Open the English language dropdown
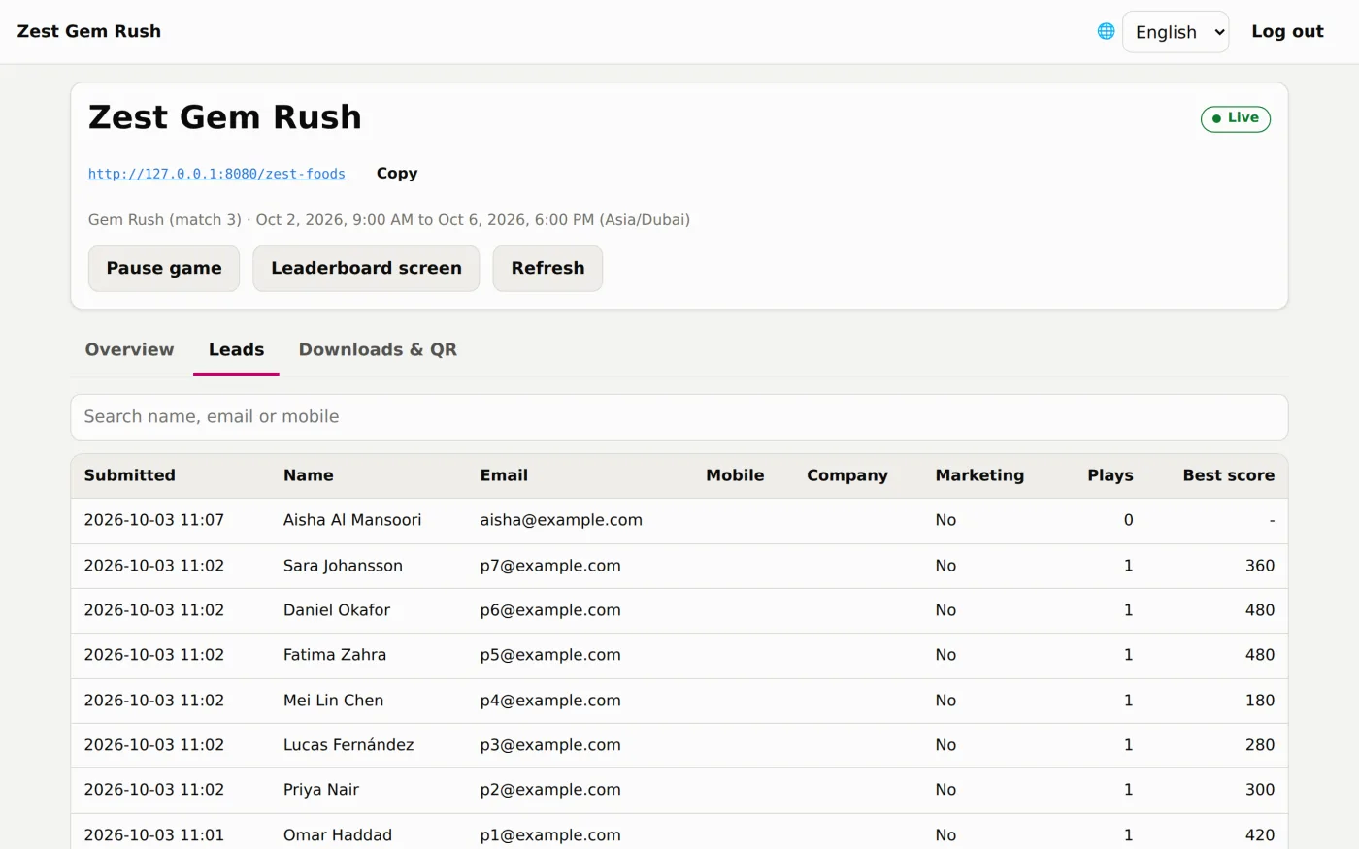 pos(1176,32)
